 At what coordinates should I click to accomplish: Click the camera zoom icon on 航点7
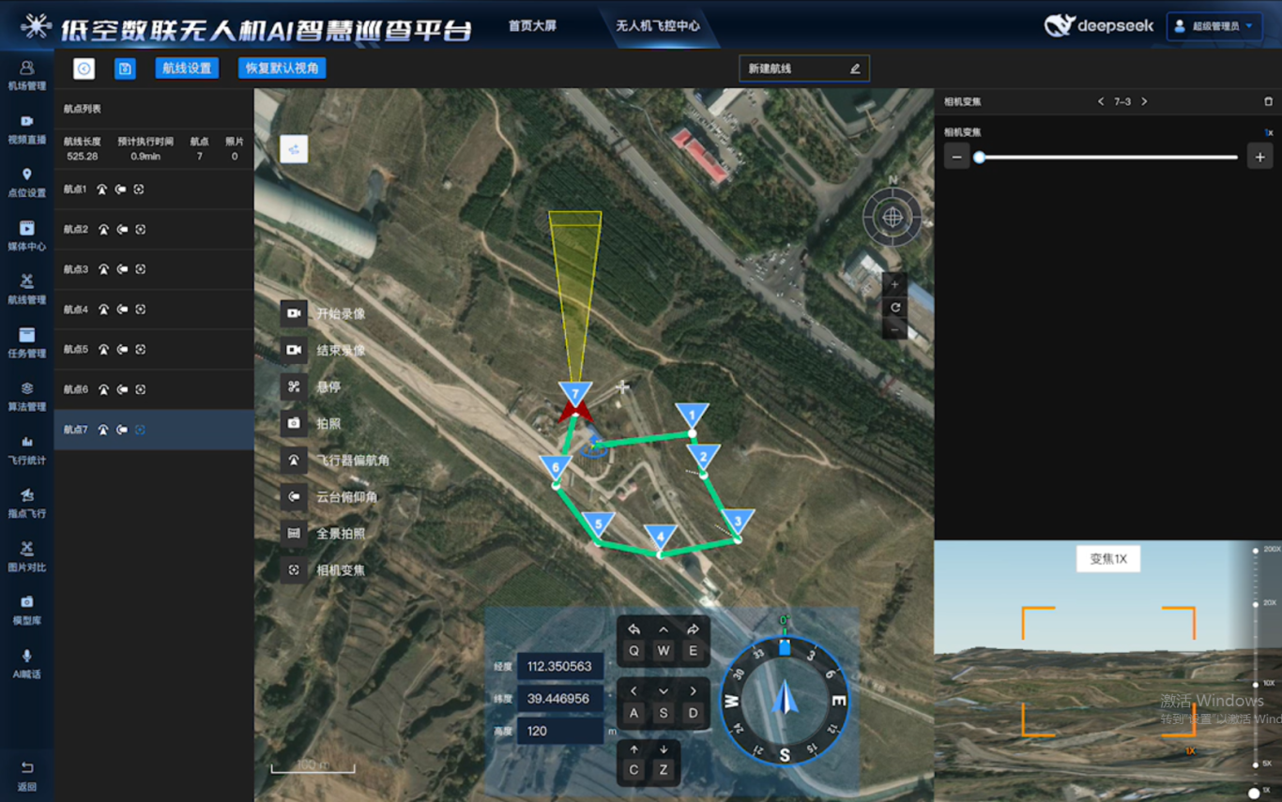point(140,430)
